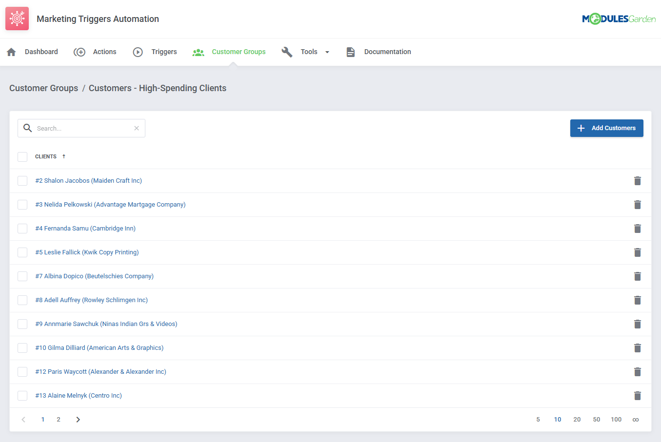The image size is (661, 442).
Task: Select the checkbox beside Gilma Dilliard
Action: [x=22, y=347]
